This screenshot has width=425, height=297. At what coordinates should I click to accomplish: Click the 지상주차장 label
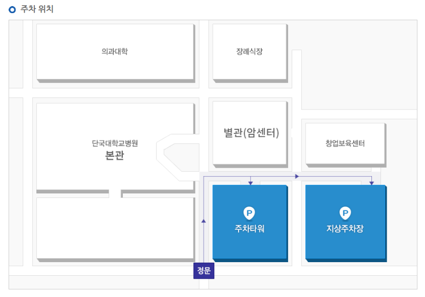click(x=345, y=229)
